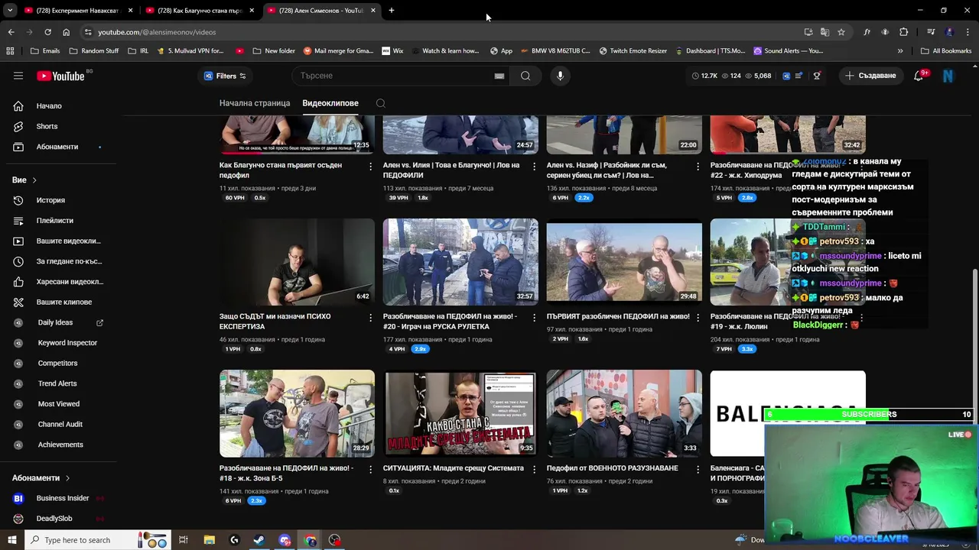
Task: Open File Explorer from the taskbar
Action: 209,540
